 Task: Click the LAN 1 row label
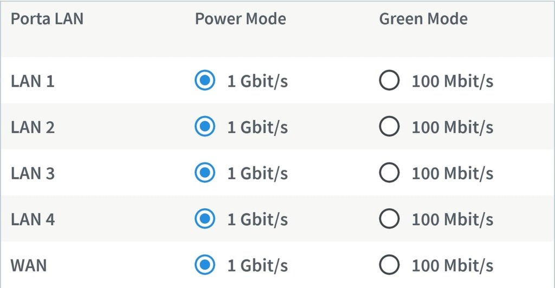[x=33, y=81]
